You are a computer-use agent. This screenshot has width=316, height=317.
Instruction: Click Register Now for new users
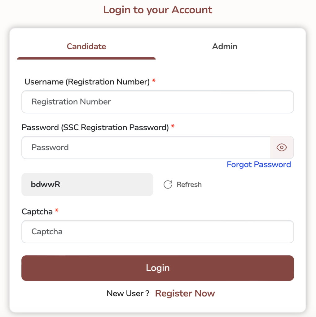185,293
